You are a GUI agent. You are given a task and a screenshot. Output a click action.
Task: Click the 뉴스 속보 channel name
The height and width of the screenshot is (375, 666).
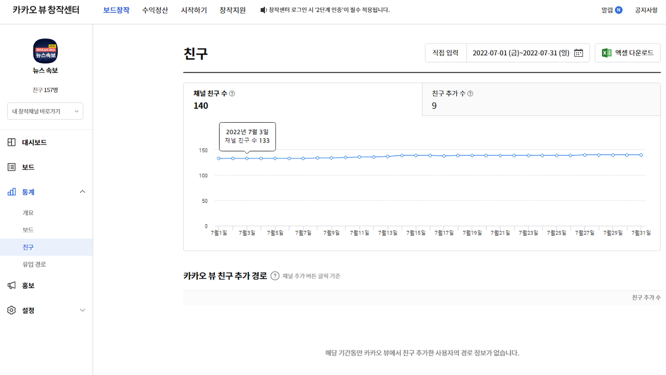(x=45, y=71)
